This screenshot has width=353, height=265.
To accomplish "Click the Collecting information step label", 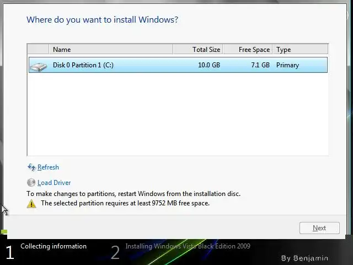I will (x=54, y=246).
